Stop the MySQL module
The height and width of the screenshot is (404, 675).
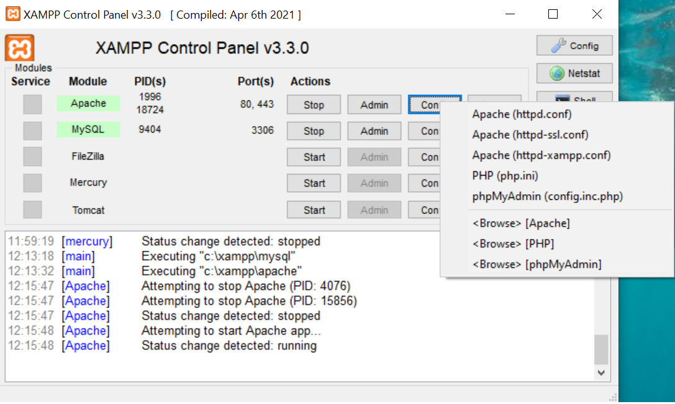(314, 131)
